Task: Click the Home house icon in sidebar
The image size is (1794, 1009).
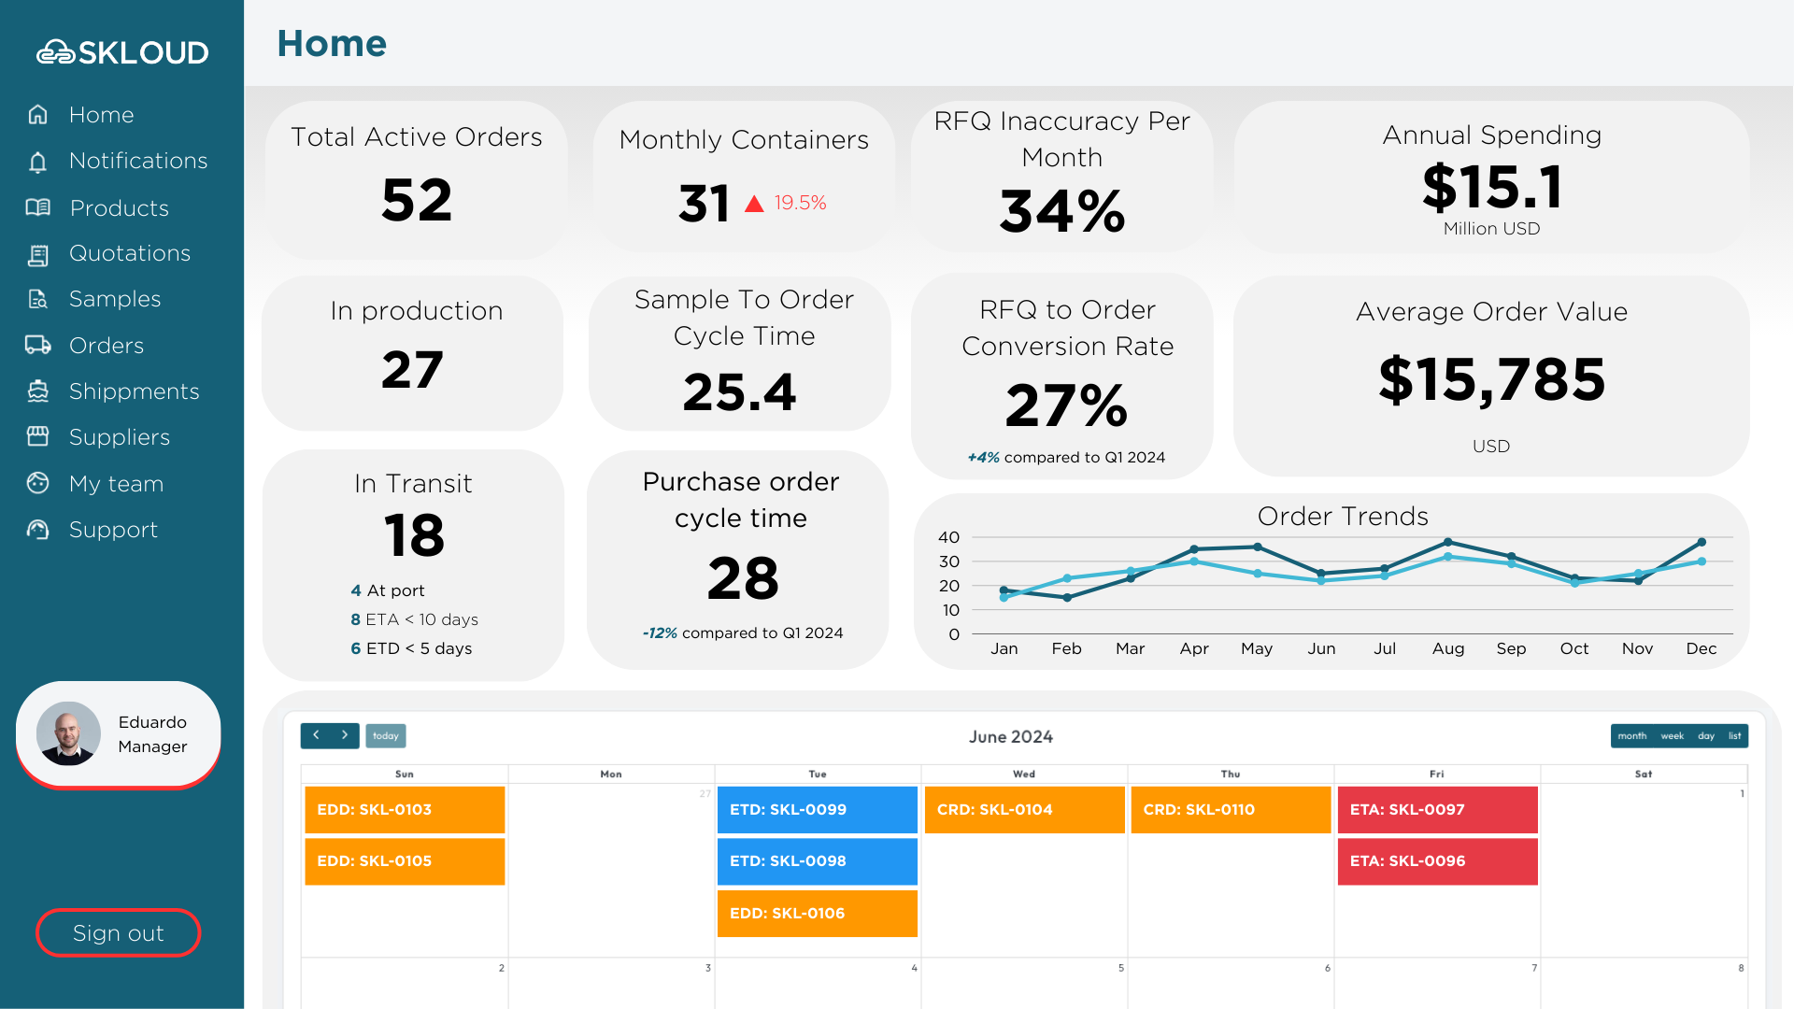Action: [x=37, y=115]
